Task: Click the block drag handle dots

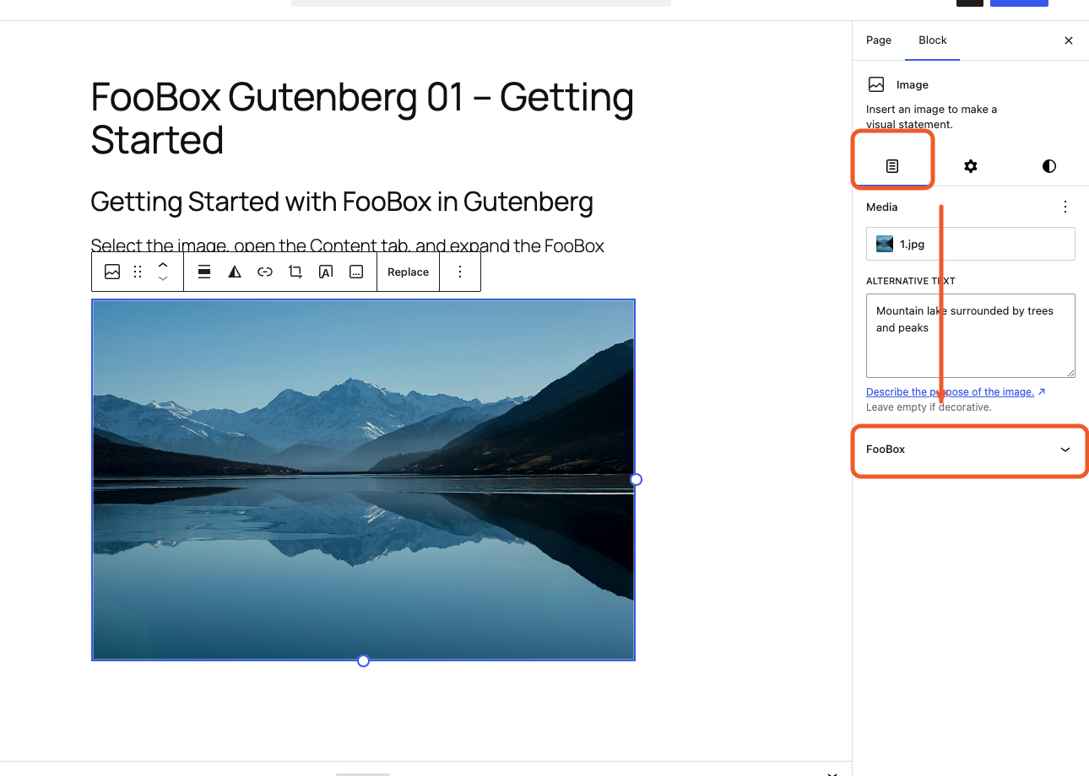Action: 138,272
